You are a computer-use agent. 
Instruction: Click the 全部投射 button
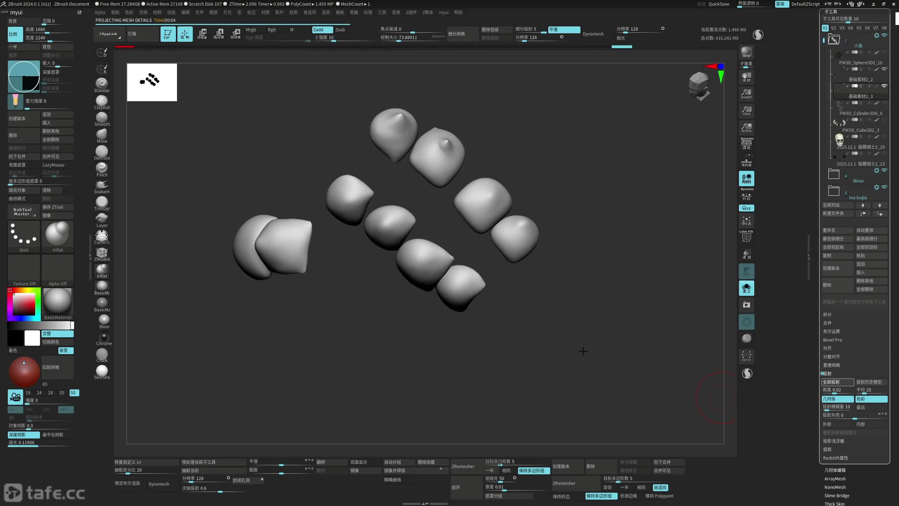tap(838, 382)
